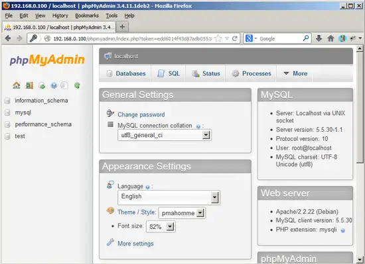This screenshot has width=365, height=264.
Task: Select the phpMyAdmin browser tab
Action: coord(59,27)
